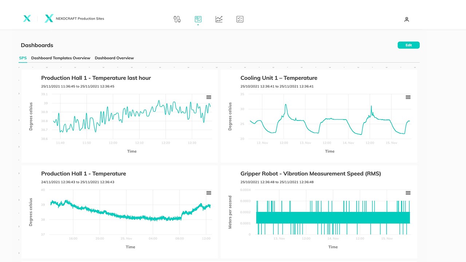466x262 pixels.
Task: Click the Dashboards page heading
Action: (37, 45)
